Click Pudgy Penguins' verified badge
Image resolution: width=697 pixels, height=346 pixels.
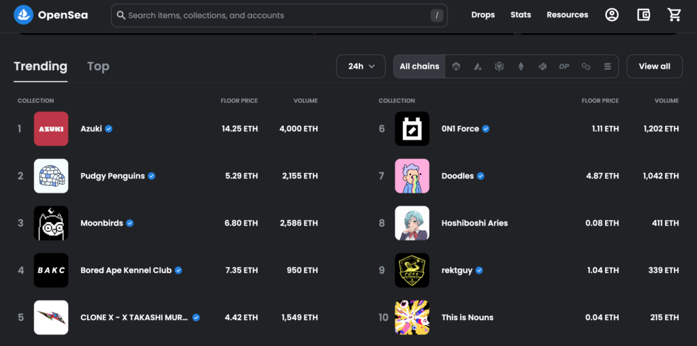coord(152,176)
